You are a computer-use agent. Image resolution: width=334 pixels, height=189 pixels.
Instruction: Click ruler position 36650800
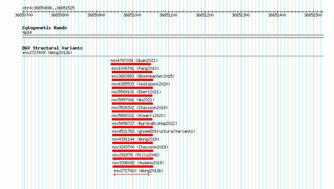tap(60, 15)
